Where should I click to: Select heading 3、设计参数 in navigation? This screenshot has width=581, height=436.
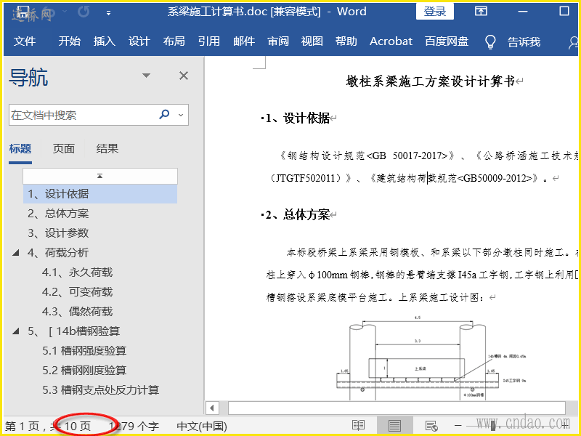[58, 233]
